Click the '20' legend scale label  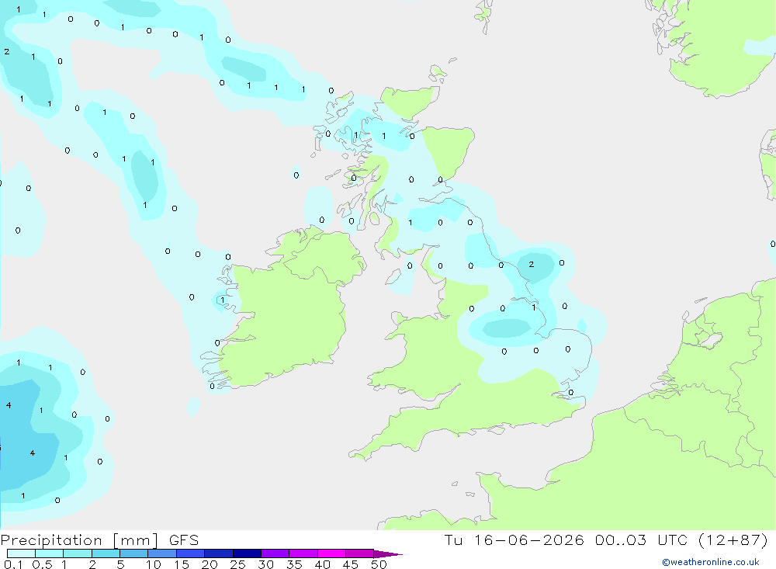point(210,564)
